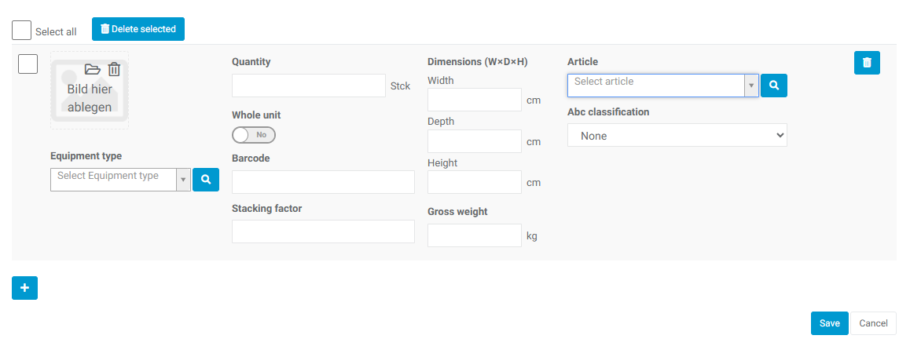This screenshot has height=339, width=910.
Task: Add a new row with the plus button
Action: click(x=24, y=288)
